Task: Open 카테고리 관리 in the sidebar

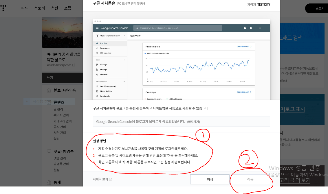Action: pos(63,121)
